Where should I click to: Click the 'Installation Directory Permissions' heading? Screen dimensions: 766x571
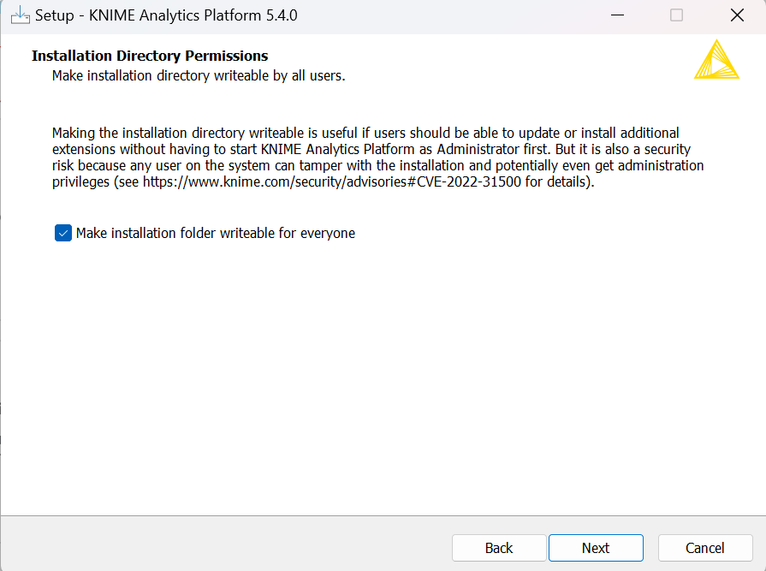pyautogui.click(x=150, y=56)
